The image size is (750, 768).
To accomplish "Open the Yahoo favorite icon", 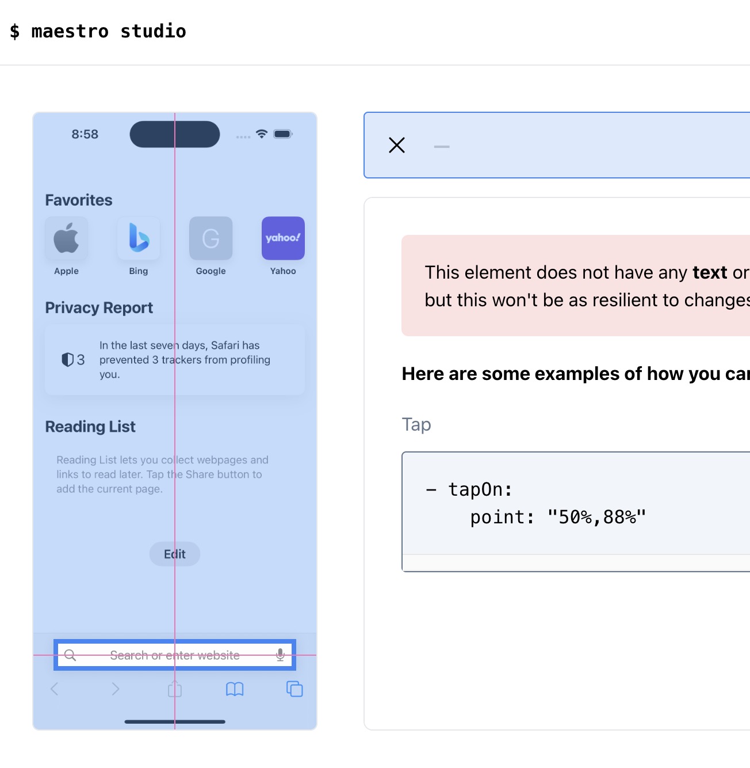I will coord(283,238).
